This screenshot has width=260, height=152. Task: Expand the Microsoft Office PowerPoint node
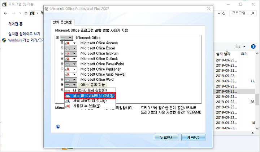click(62, 64)
